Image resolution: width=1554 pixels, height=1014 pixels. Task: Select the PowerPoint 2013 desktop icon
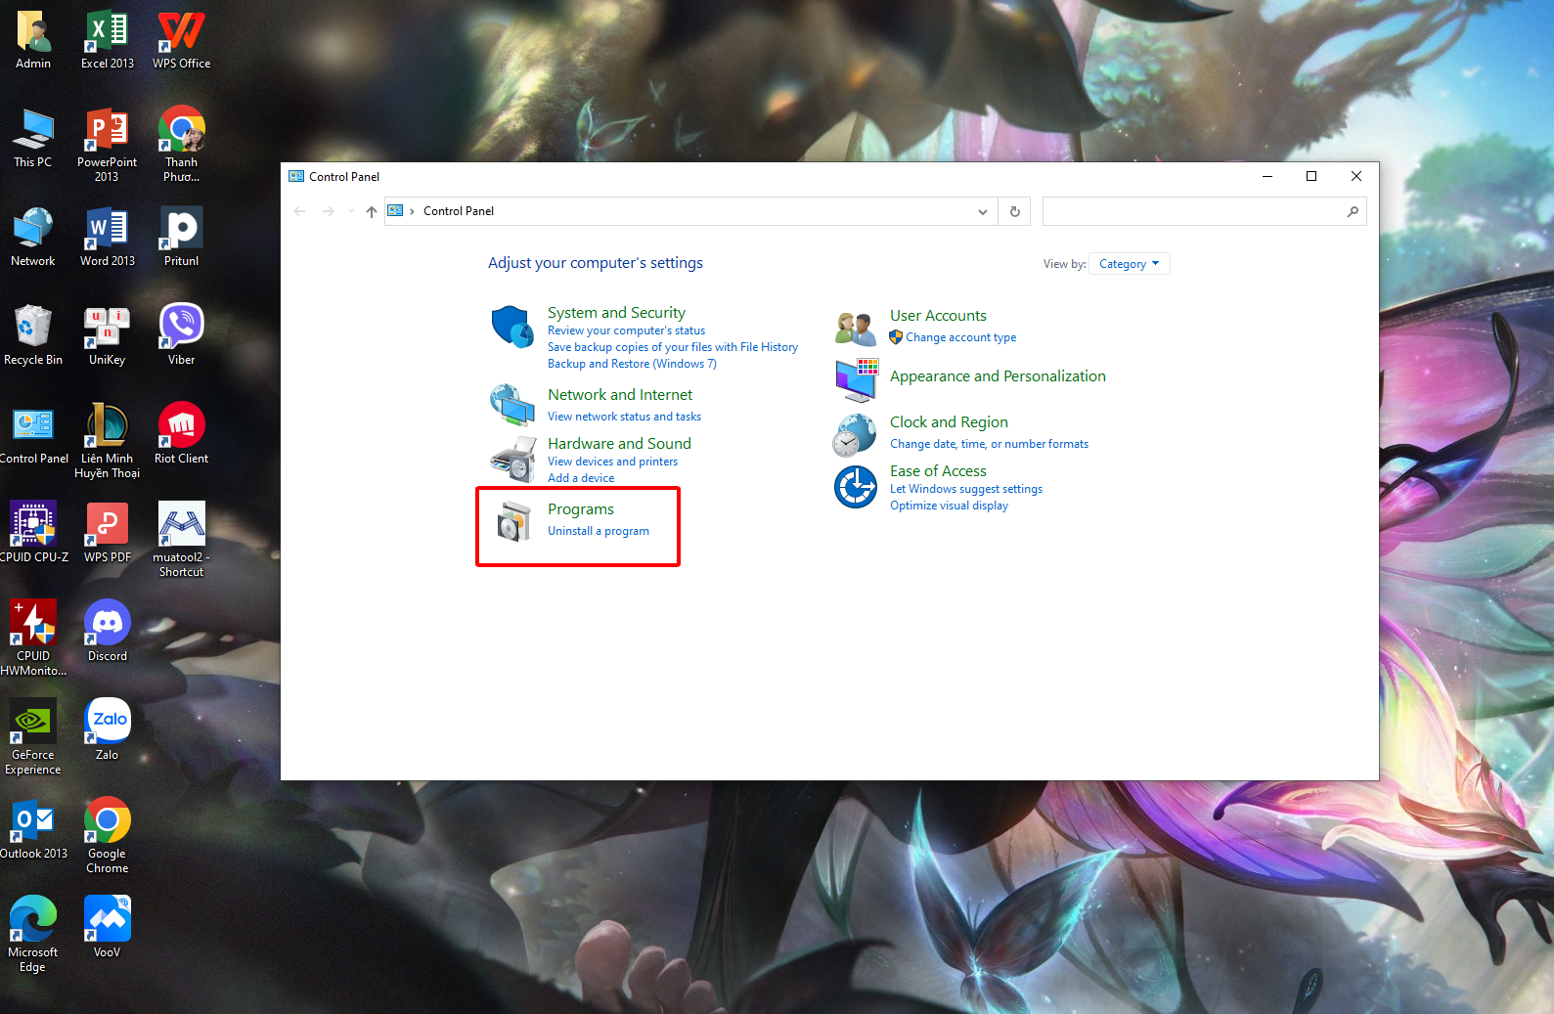click(108, 145)
